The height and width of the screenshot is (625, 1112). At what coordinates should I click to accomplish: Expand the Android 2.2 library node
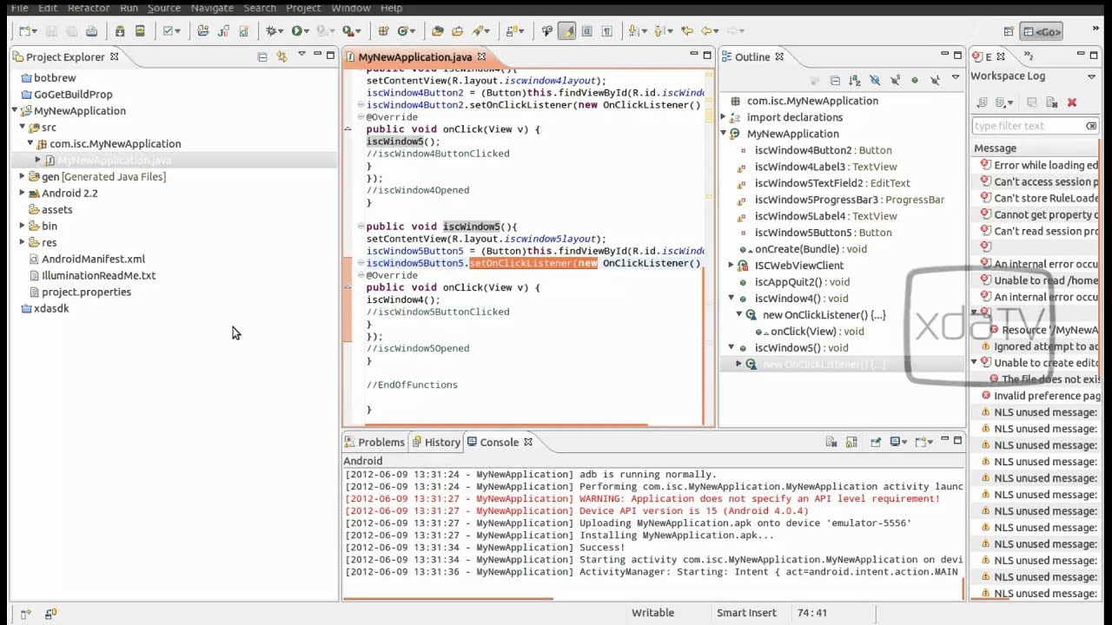(23, 193)
